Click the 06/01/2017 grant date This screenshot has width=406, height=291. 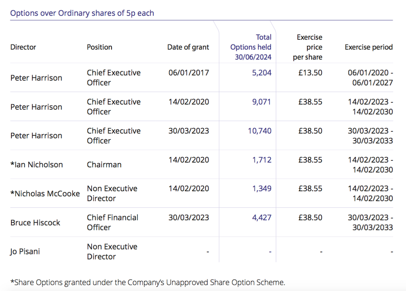click(189, 73)
